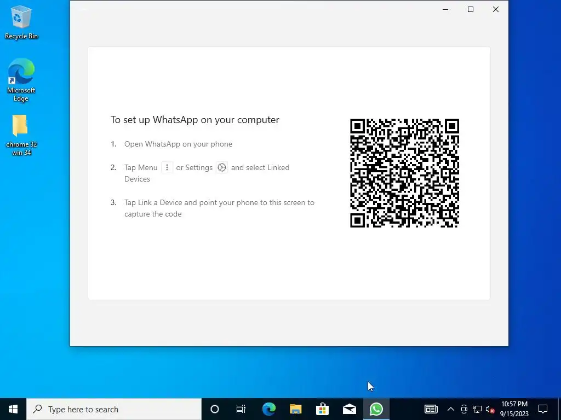Click the taskbar search box
The image size is (561, 420).
pos(114,409)
